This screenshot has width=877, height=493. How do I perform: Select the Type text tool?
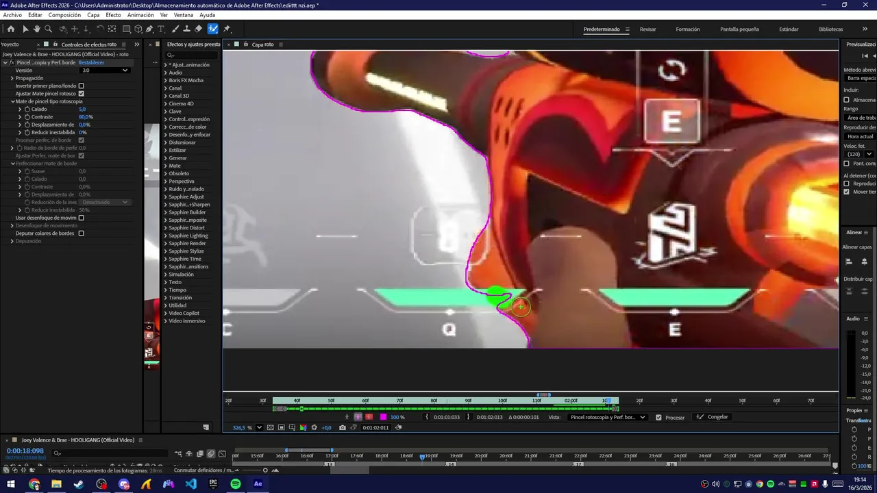tap(161, 29)
